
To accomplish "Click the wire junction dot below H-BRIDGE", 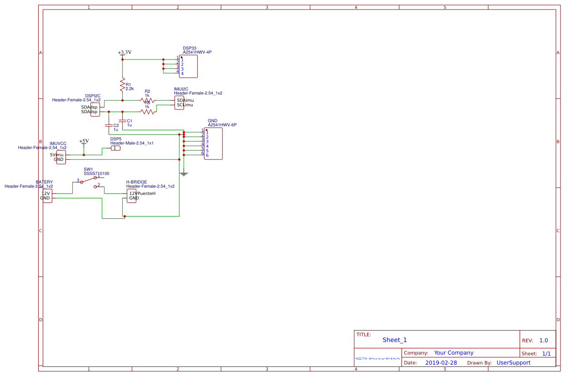I will coord(124,216).
